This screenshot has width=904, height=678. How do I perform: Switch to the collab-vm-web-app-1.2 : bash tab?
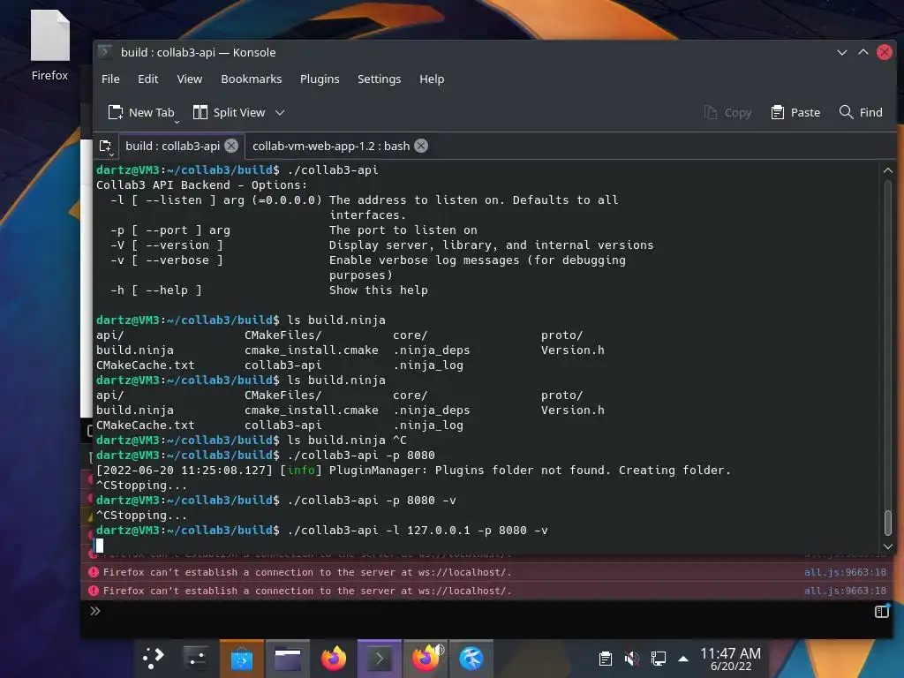331,146
